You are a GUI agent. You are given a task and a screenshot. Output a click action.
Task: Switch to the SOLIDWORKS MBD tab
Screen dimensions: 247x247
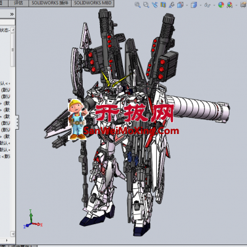tap(93, 3)
